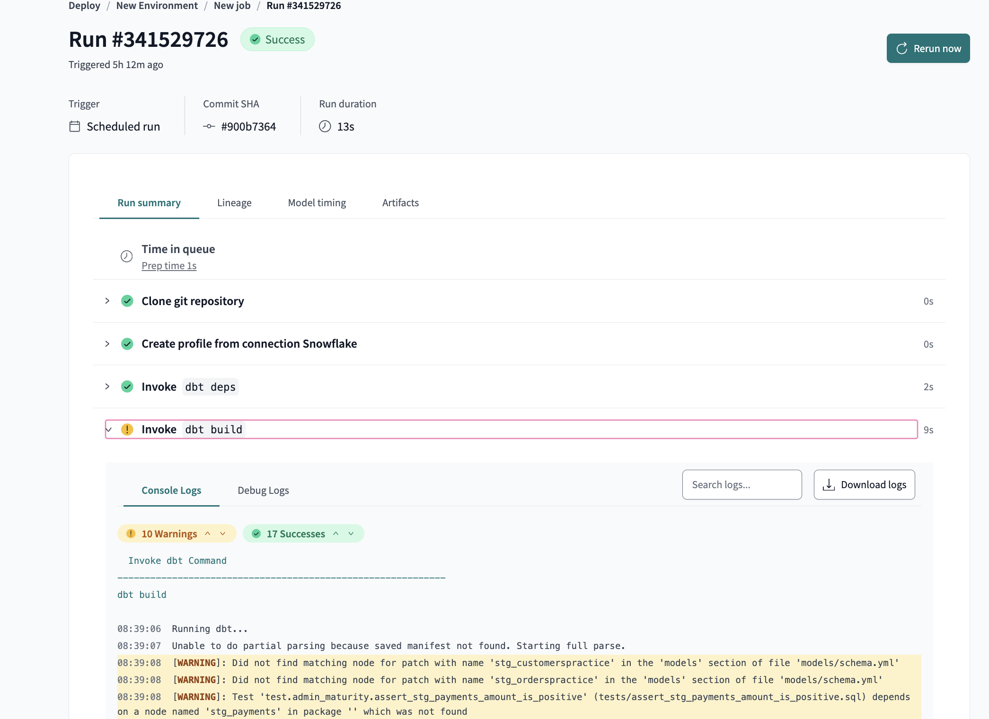Click the download icon in Download logs button
This screenshot has width=989, height=719.
tap(829, 484)
